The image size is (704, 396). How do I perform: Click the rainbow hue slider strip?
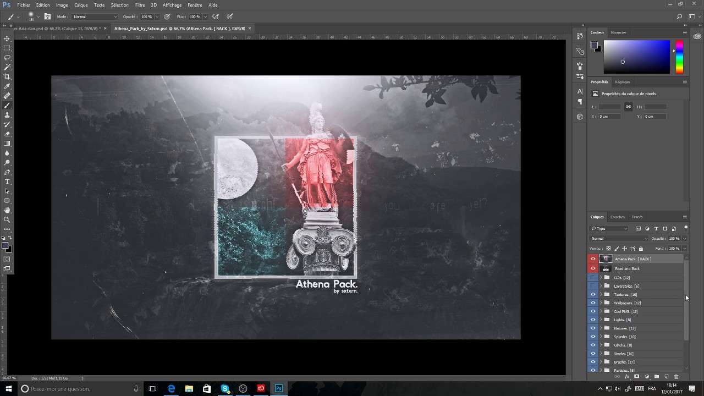tap(679, 57)
